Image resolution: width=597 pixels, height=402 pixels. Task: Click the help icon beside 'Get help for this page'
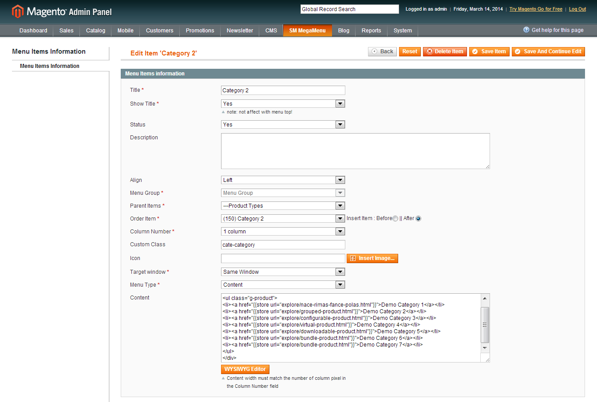(x=526, y=30)
